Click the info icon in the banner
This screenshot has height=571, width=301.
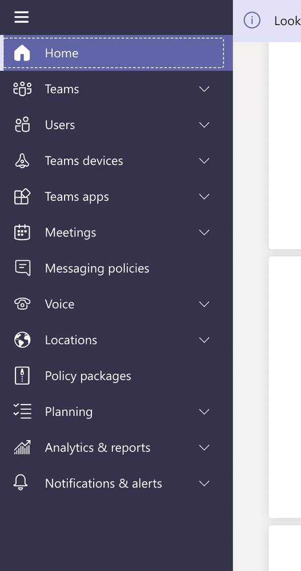tap(252, 20)
